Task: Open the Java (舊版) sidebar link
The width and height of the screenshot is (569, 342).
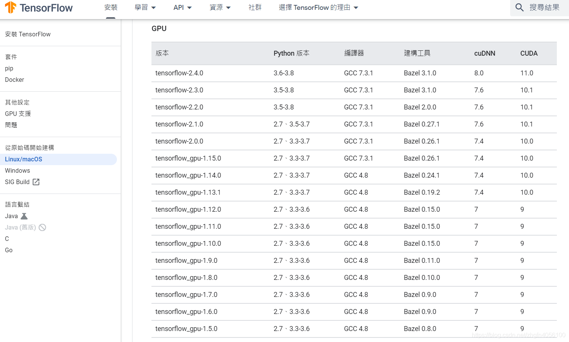Action: point(20,228)
